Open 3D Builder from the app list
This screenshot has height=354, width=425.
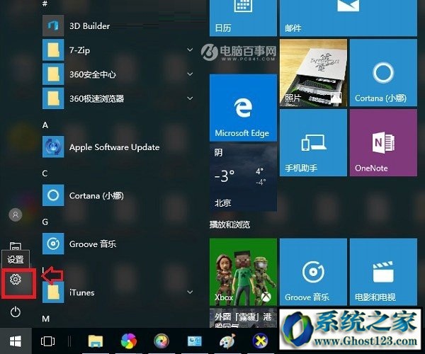[x=89, y=26]
